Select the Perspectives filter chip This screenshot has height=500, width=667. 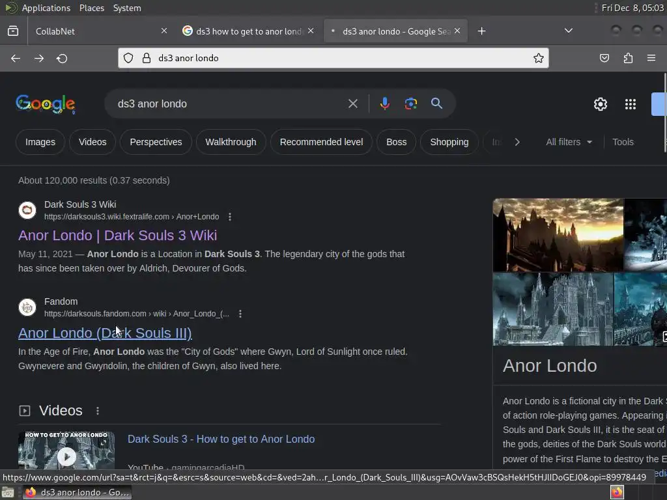(x=156, y=142)
